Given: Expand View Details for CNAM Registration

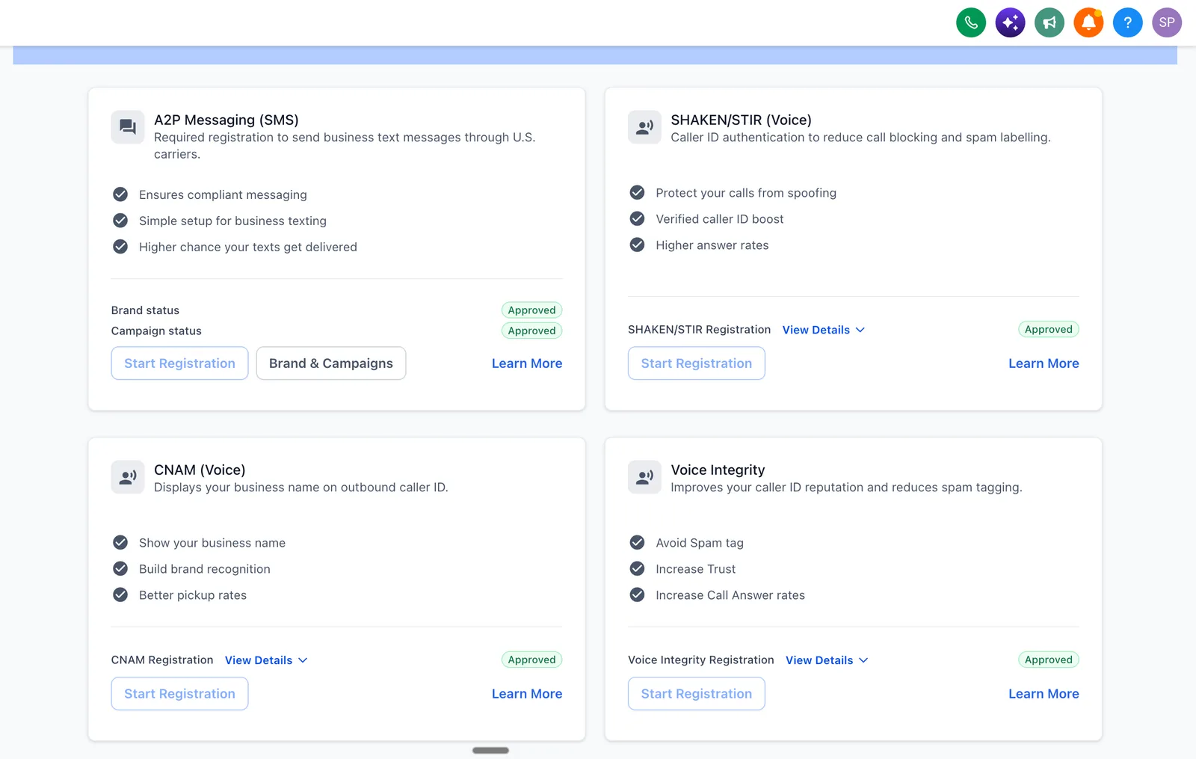Looking at the screenshot, I should pos(266,660).
